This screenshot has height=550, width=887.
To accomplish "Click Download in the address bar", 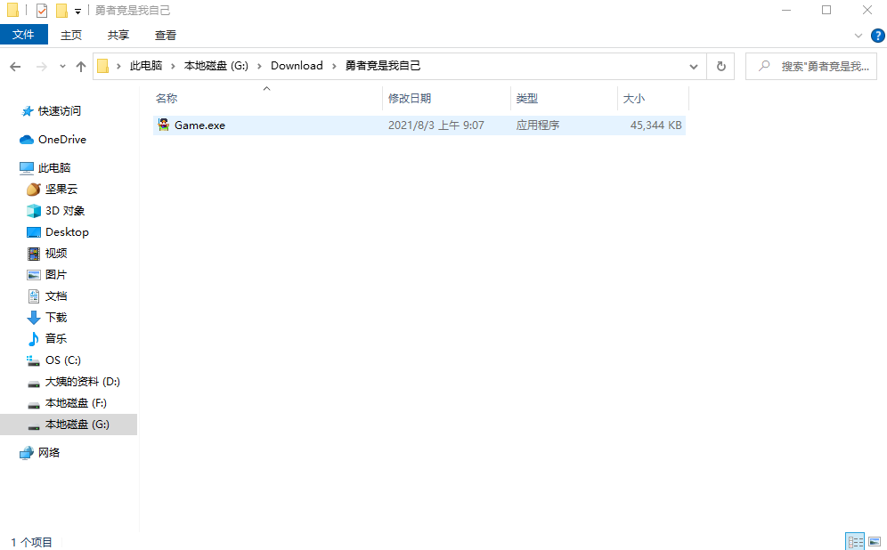I will 297,66.
